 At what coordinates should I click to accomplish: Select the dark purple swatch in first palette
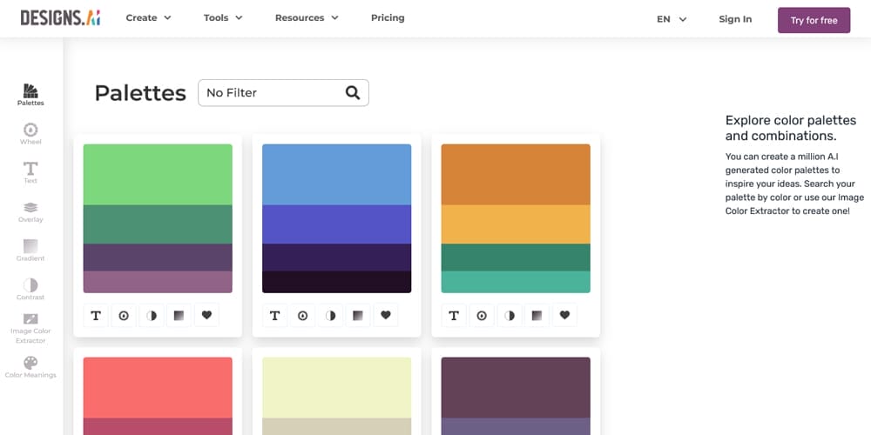(158, 258)
